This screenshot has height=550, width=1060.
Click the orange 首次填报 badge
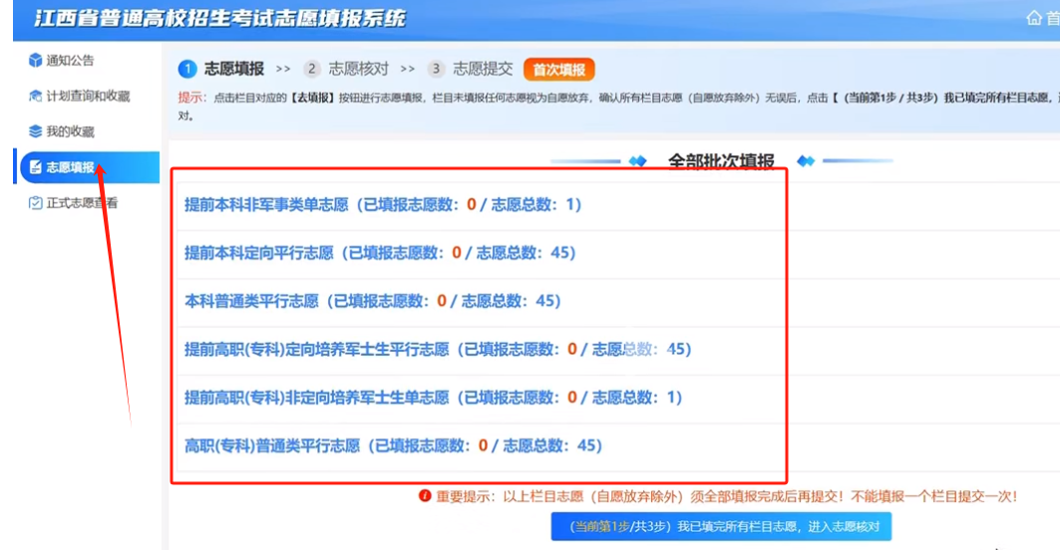558,70
